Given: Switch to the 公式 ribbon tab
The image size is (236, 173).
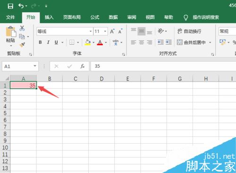Looking at the screenshot, I should pos(95,17).
